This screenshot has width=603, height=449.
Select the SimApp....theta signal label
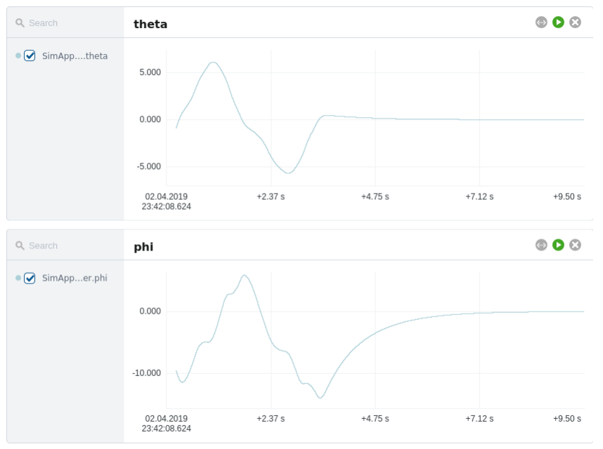point(74,55)
